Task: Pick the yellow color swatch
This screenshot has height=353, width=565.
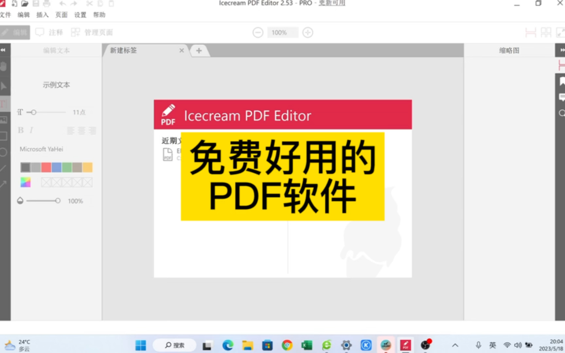Action: point(87,167)
